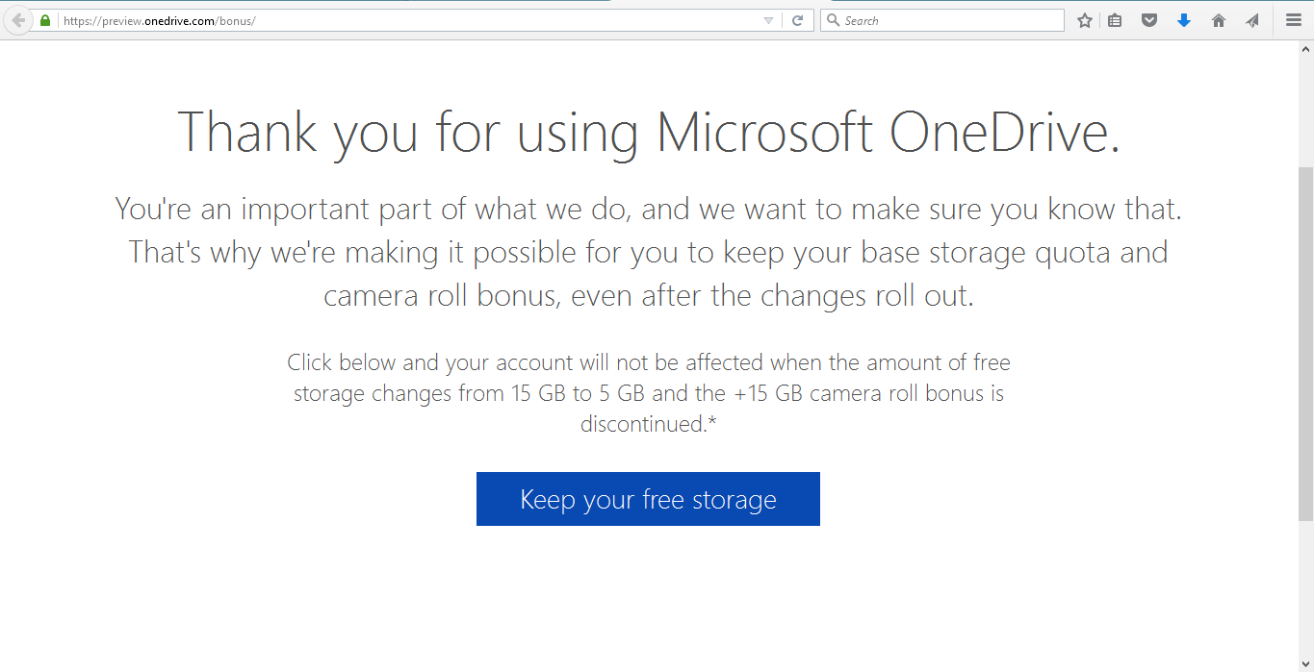Viewport: 1314px width, 672px height.
Task: Bookmark this page with the star icon
Action: point(1085,20)
